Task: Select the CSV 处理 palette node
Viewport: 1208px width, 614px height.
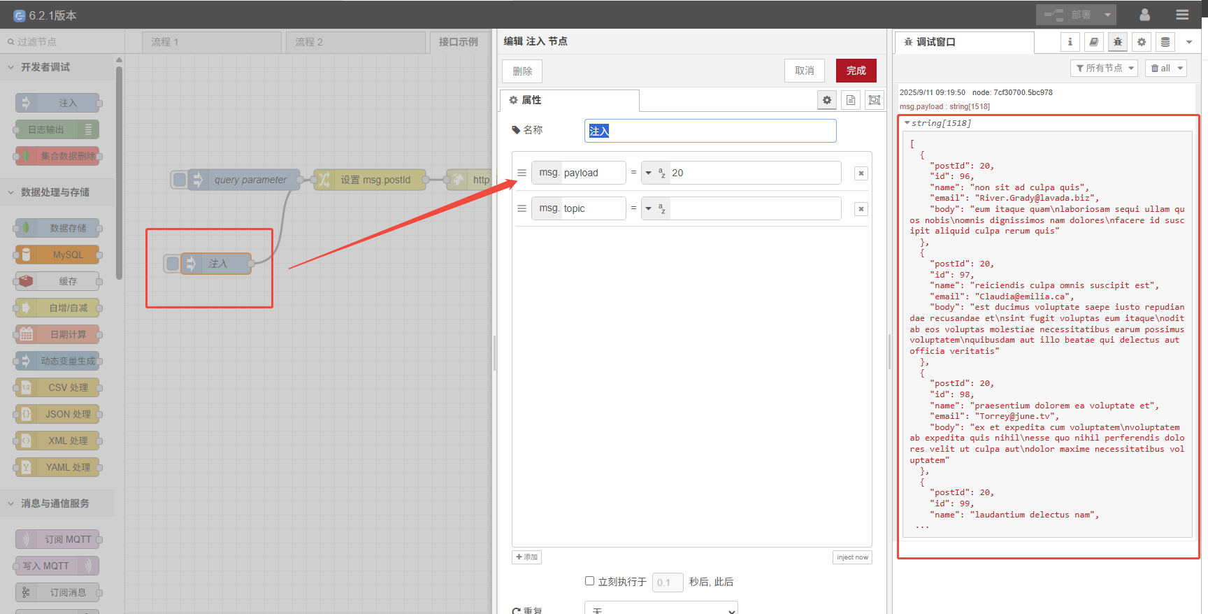Action: (x=58, y=387)
